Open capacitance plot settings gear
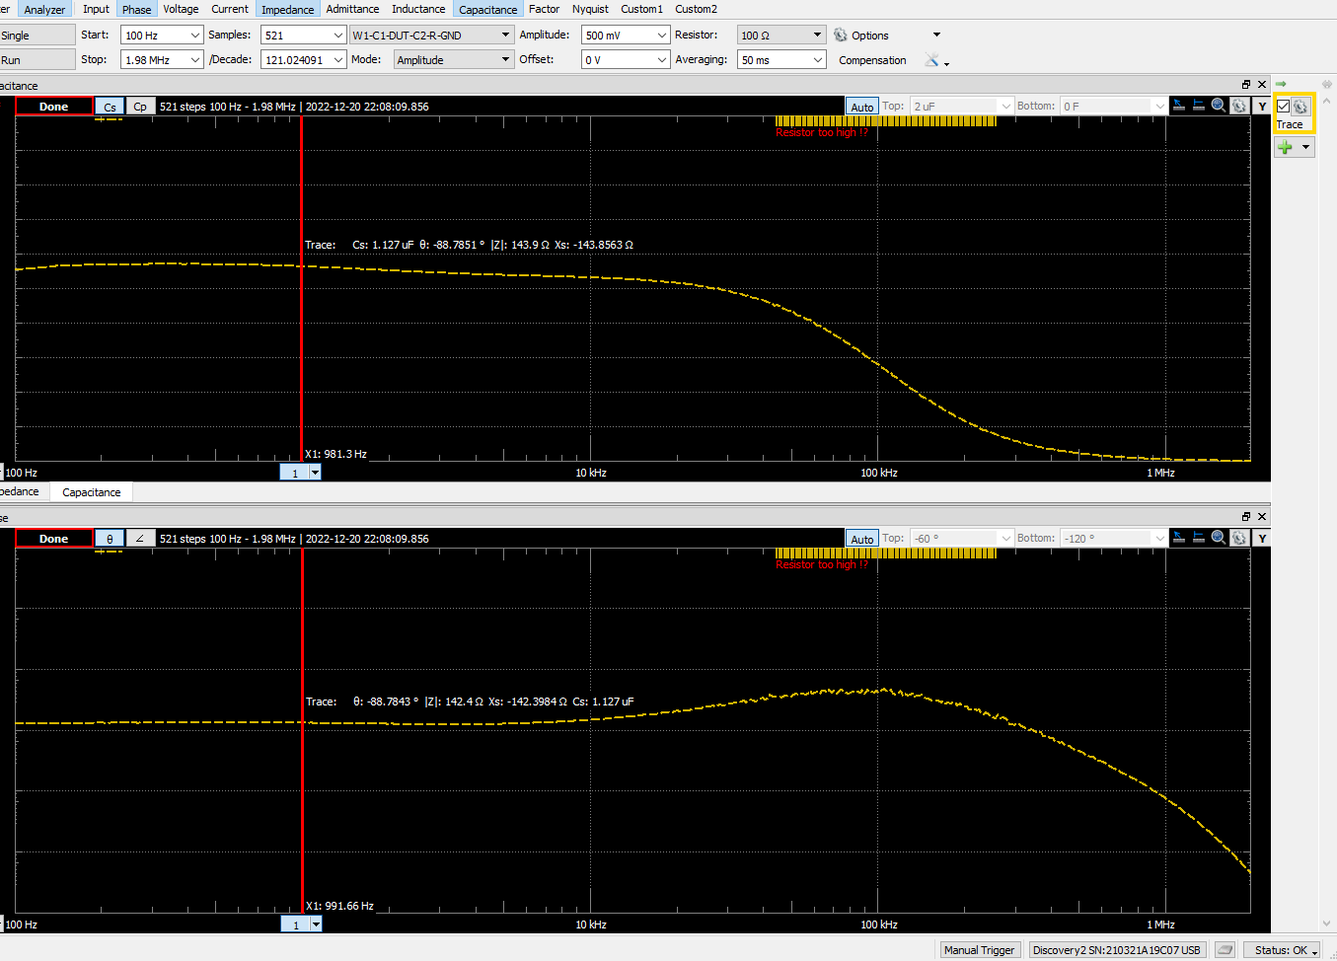Image resolution: width=1337 pixels, height=961 pixels. tap(1239, 106)
